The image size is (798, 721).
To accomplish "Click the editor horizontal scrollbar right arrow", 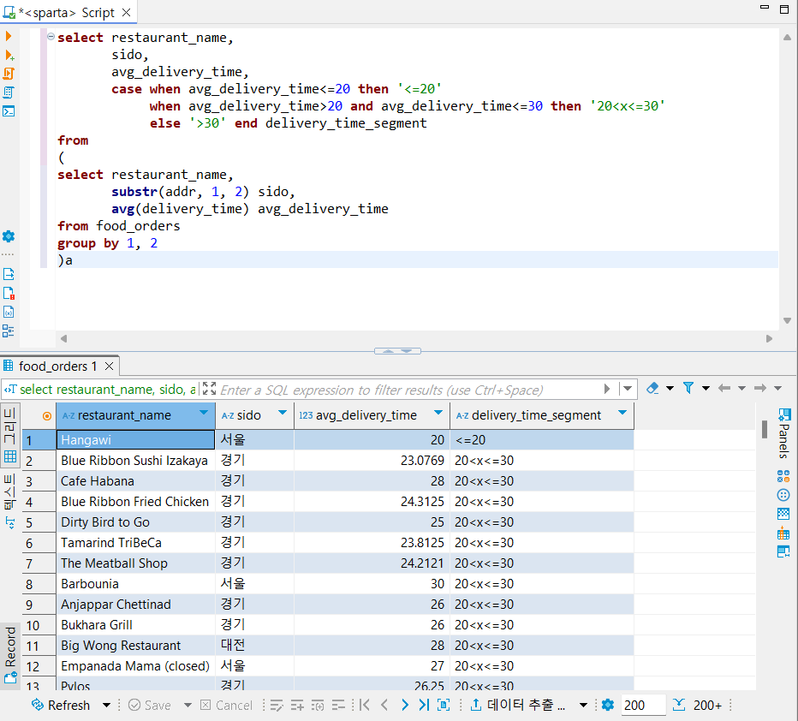I will (x=769, y=338).
